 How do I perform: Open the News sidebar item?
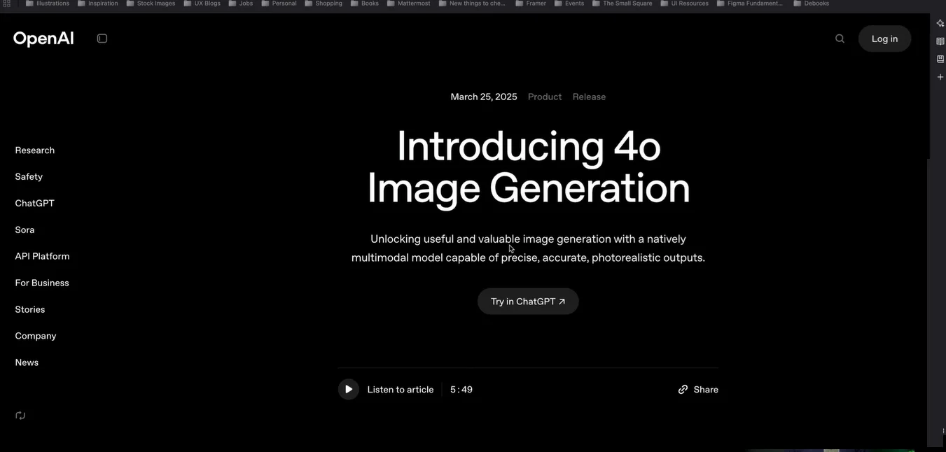[x=27, y=363]
